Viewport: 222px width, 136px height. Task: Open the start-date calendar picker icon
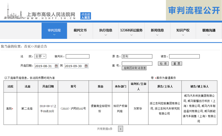pyautogui.click(x=56, y=66)
